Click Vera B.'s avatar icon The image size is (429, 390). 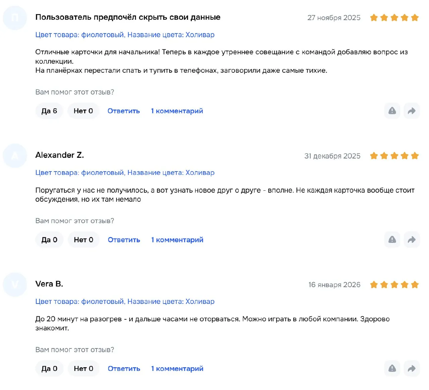point(15,285)
